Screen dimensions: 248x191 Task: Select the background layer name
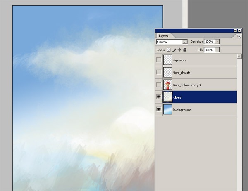click(182, 110)
